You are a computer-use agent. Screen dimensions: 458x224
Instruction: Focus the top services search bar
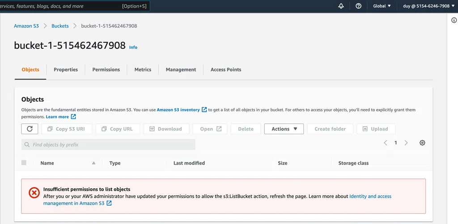click(x=75, y=6)
